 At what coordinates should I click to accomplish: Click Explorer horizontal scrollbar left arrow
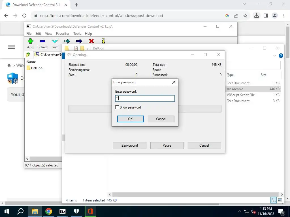(110, 194)
